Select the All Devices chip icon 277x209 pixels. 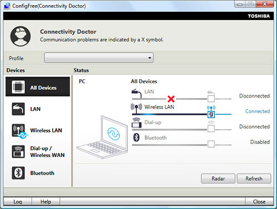click(18, 87)
